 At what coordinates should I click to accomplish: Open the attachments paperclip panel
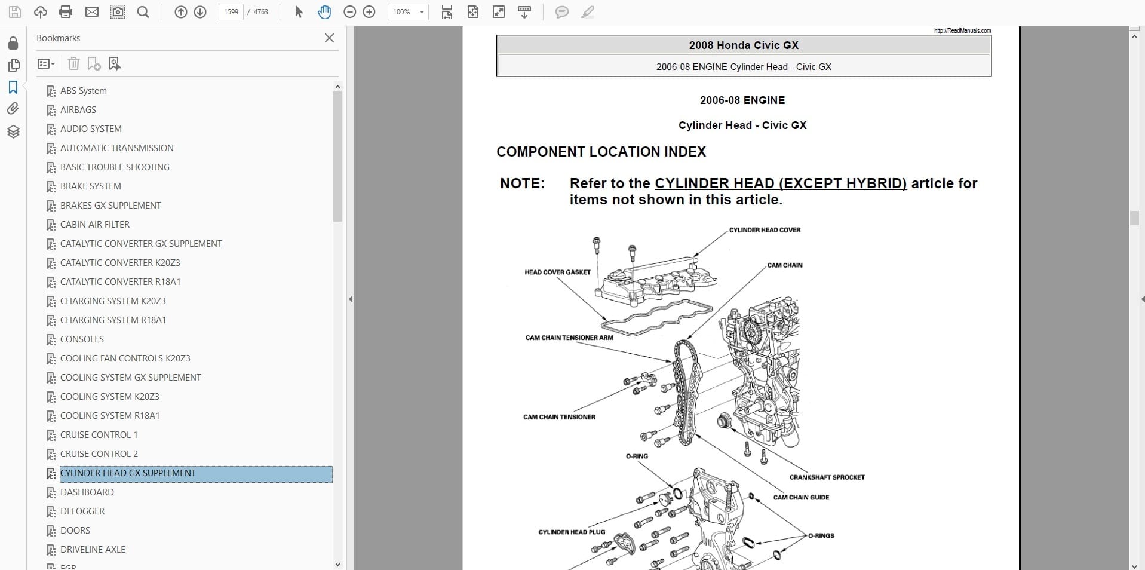[13, 109]
